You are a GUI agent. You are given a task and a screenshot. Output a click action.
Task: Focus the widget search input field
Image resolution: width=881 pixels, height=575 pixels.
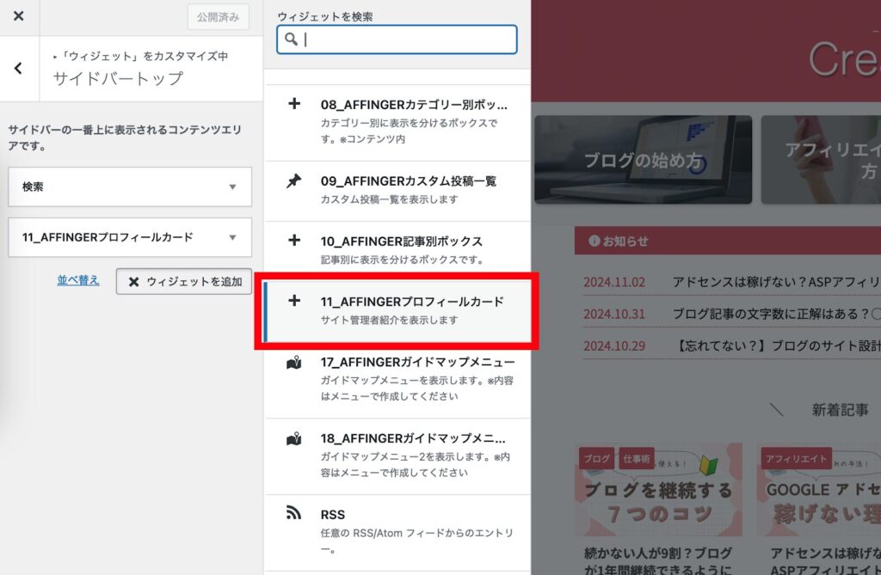(x=397, y=40)
